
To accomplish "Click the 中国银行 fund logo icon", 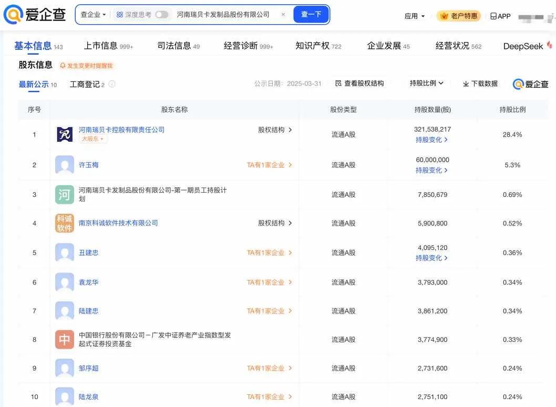I will pyautogui.click(x=65, y=340).
